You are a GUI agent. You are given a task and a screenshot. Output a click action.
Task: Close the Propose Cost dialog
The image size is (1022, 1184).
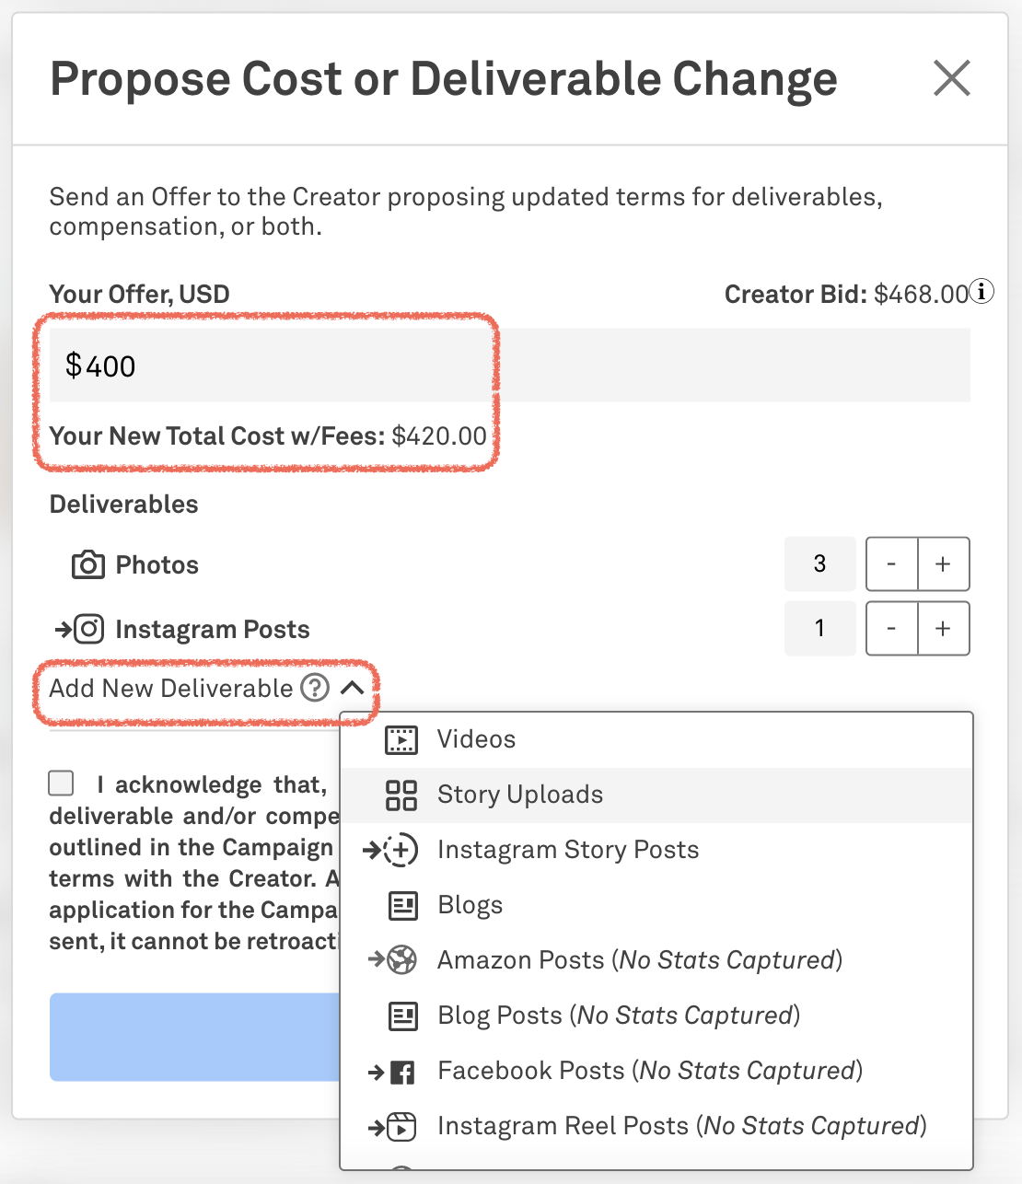tap(952, 78)
